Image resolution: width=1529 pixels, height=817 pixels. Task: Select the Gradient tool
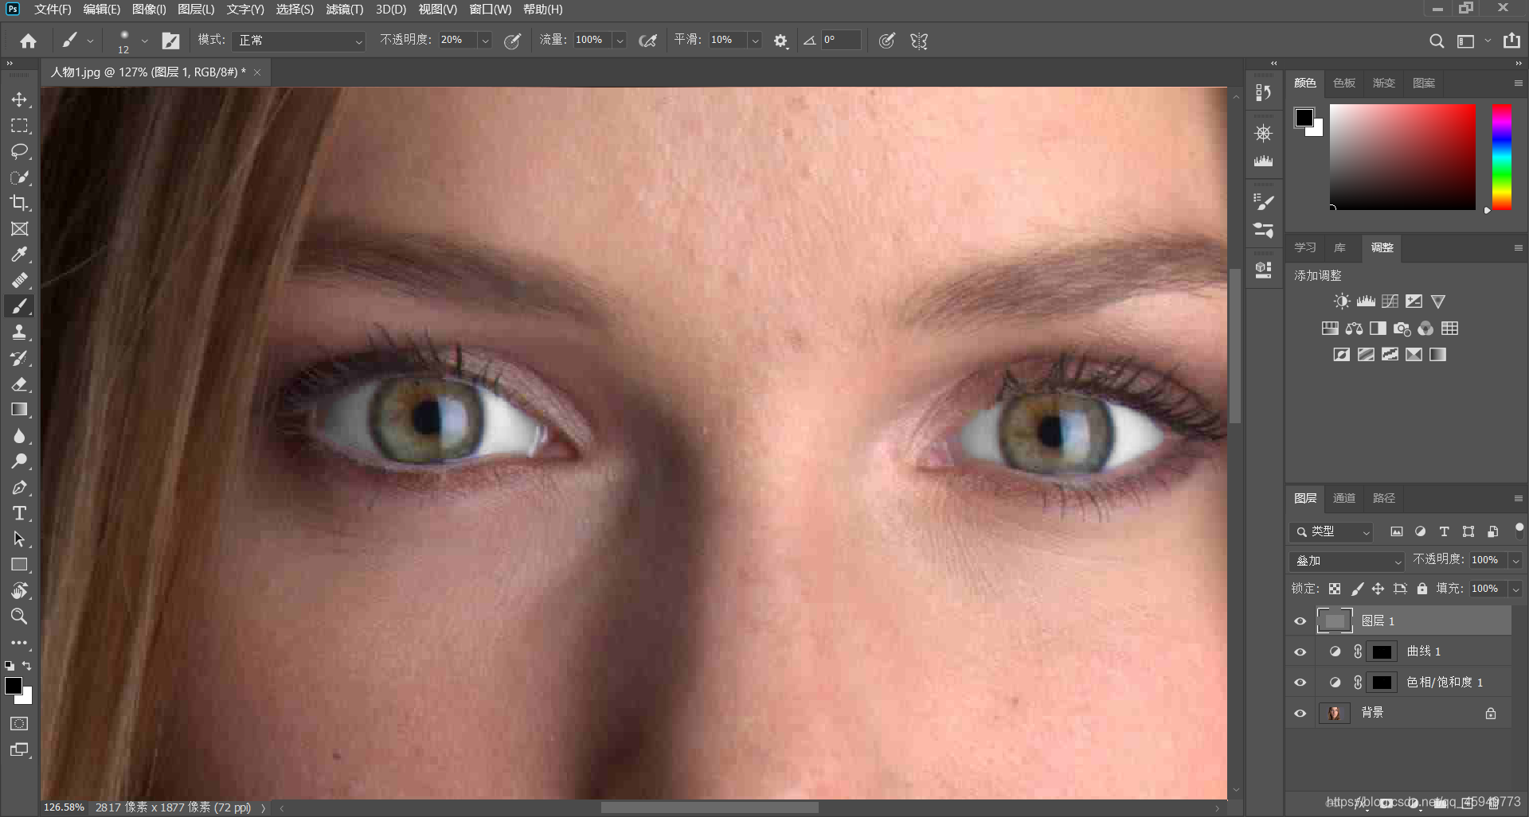pos(19,410)
